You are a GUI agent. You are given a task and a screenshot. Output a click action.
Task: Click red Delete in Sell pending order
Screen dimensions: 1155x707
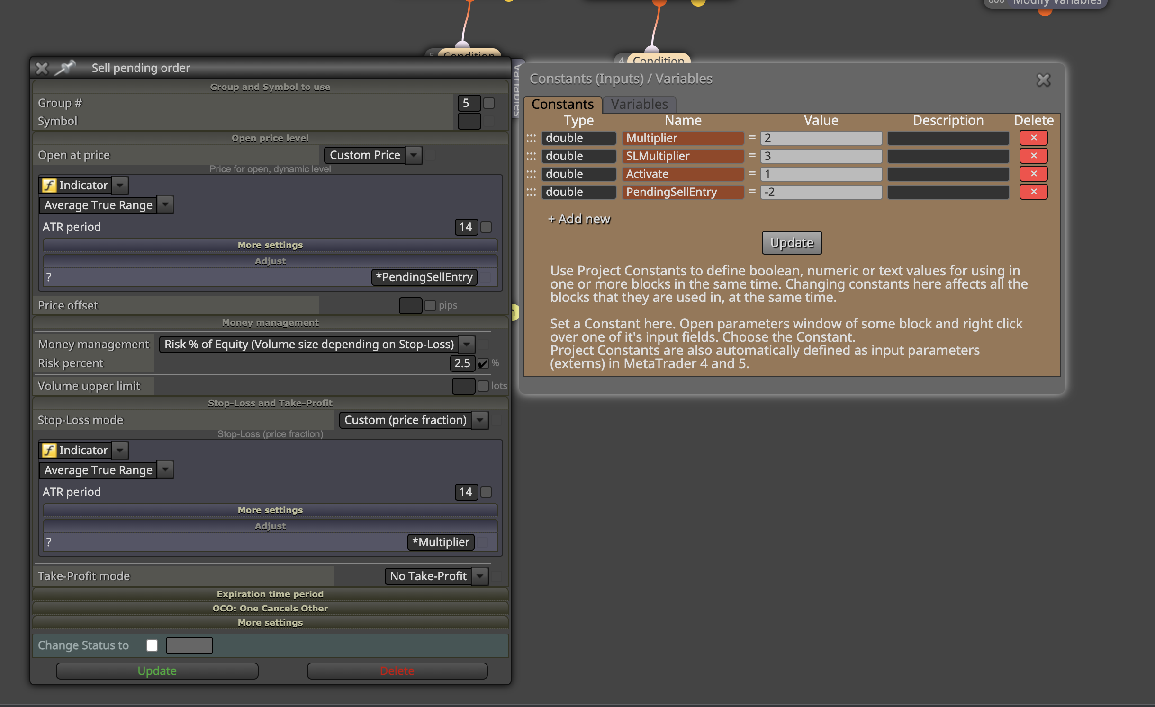pyautogui.click(x=397, y=671)
